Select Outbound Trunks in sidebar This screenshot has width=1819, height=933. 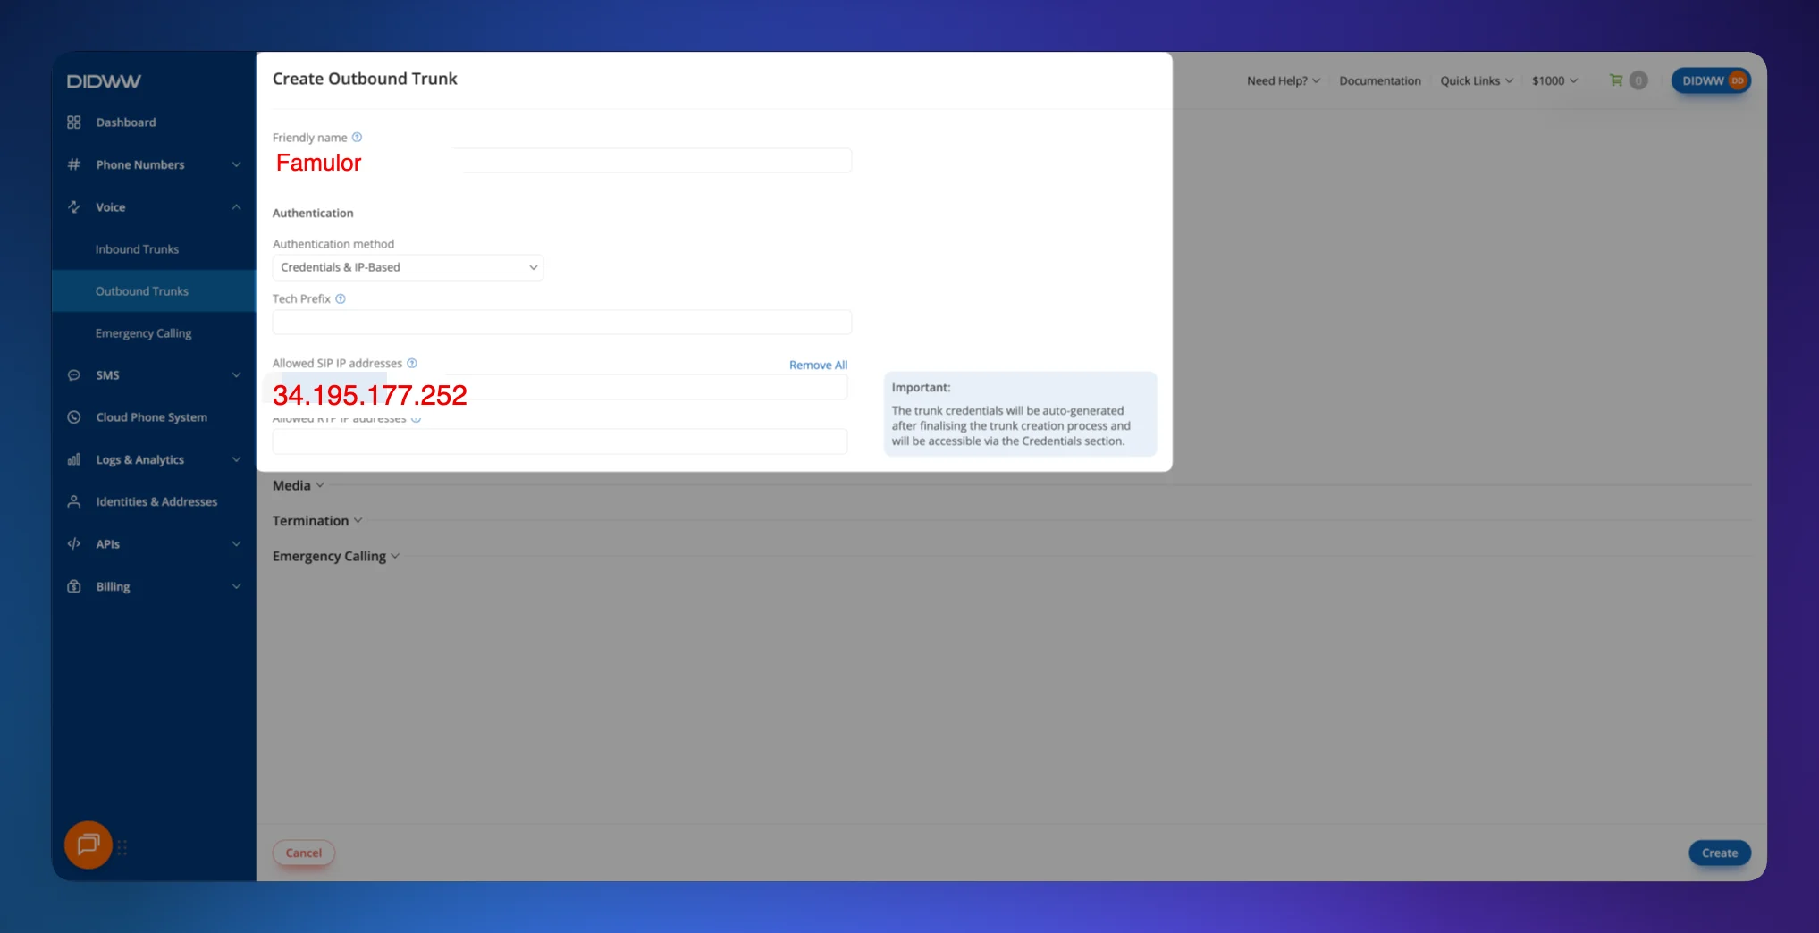point(154,291)
